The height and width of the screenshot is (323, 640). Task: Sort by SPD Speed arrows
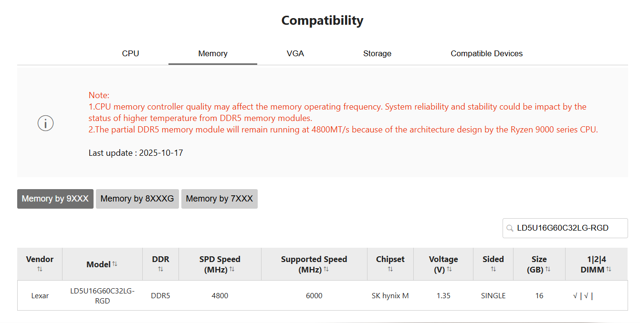pyautogui.click(x=232, y=269)
